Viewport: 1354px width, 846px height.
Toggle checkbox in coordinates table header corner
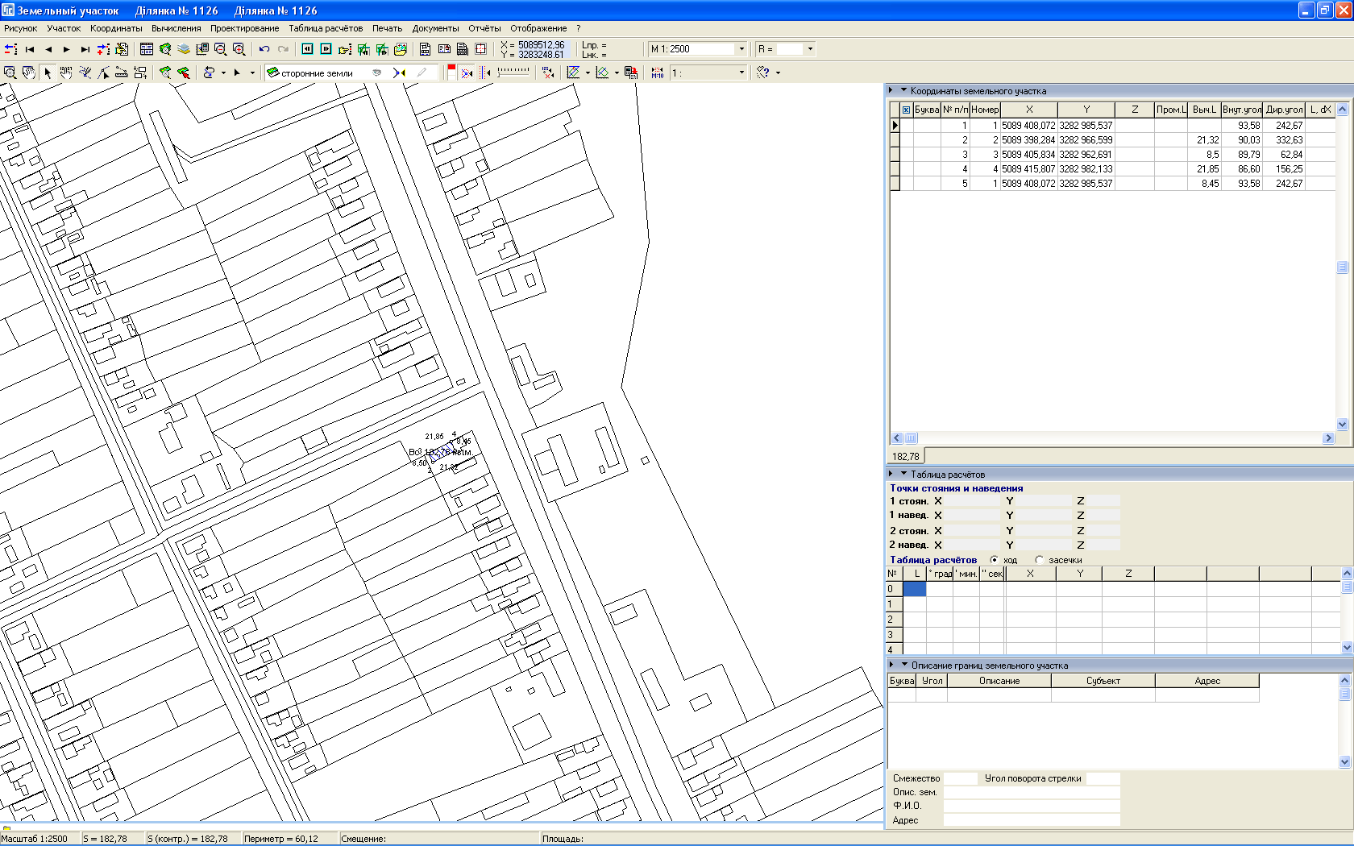(906, 110)
